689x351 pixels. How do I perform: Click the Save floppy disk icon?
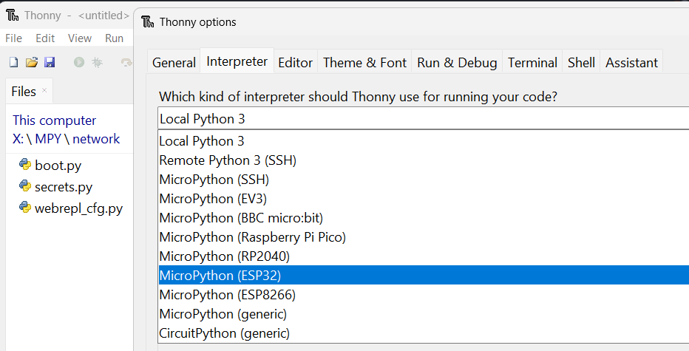click(50, 63)
